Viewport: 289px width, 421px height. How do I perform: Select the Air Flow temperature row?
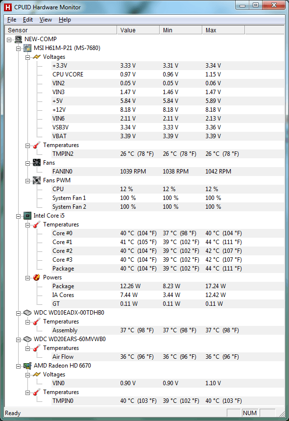tap(168, 357)
